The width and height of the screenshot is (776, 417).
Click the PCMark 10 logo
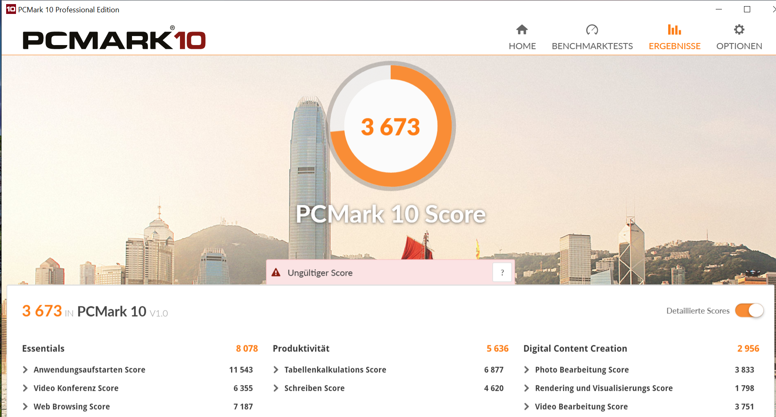[x=114, y=38]
